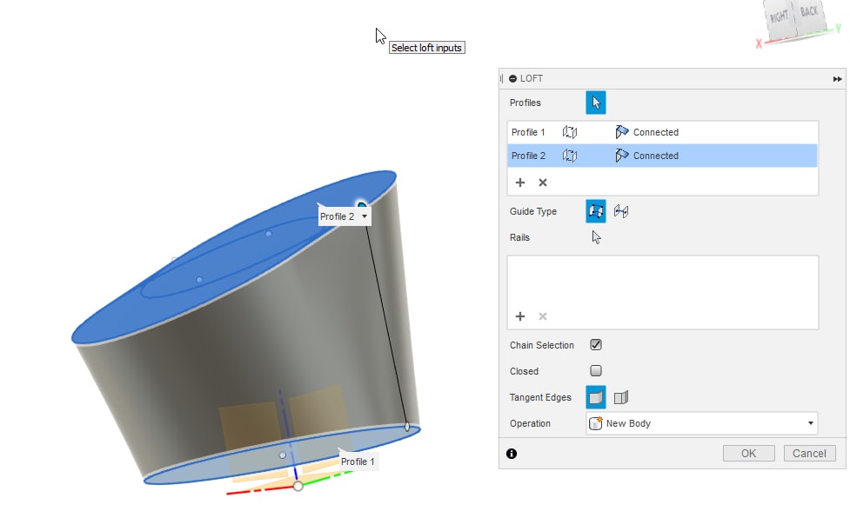This screenshot has width=850, height=518.
Task: Click Profile 1 Connected condition icon
Action: (x=621, y=132)
